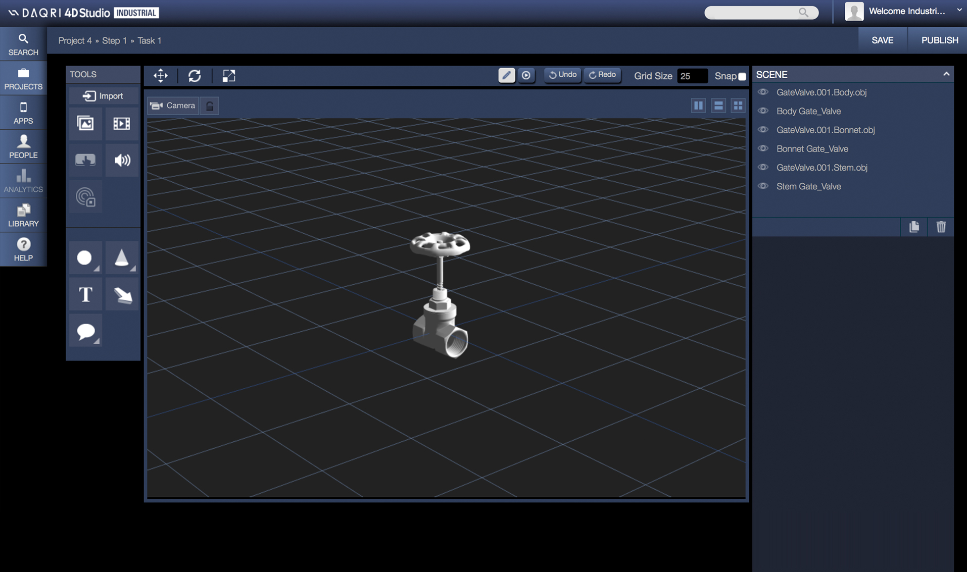Go to Task 1 breadcrumb
Viewport: 967px width, 572px height.
[150, 40]
